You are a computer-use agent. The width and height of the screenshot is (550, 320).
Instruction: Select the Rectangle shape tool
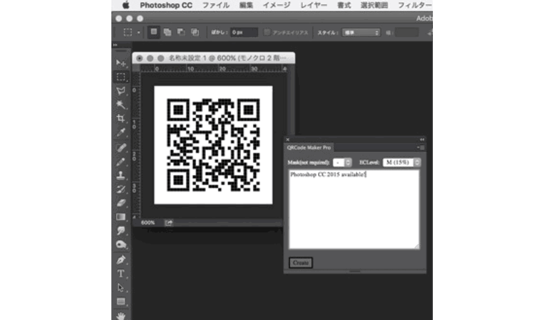(x=121, y=301)
